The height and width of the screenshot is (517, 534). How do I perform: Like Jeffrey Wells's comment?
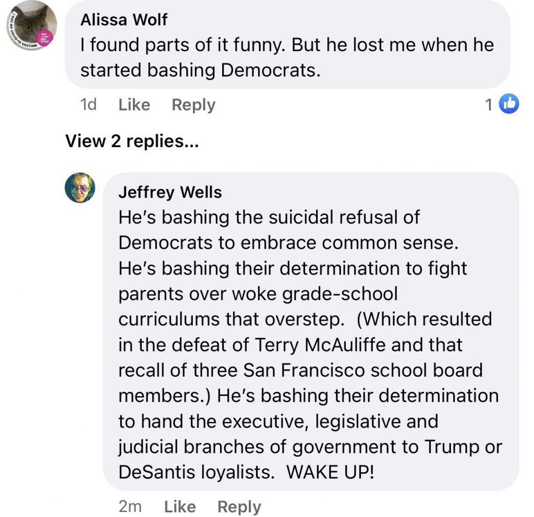(180, 507)
